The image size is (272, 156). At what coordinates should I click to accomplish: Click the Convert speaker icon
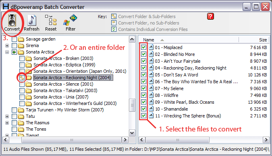point(12,20)
